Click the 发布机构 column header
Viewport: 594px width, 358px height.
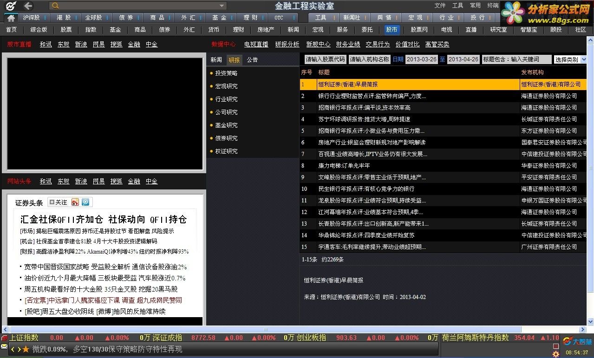pos(532,72)
